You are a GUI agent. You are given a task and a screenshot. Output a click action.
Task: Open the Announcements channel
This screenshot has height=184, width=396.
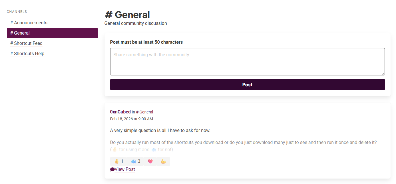click(29, 23)
